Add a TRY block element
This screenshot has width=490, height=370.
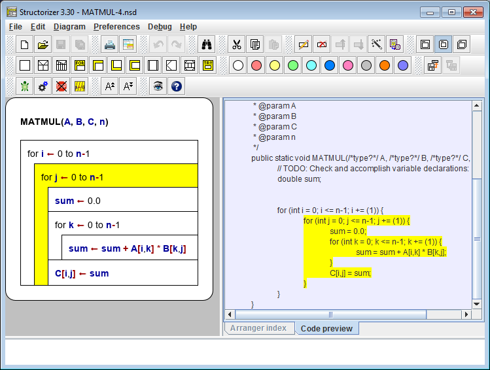(208, 65)
